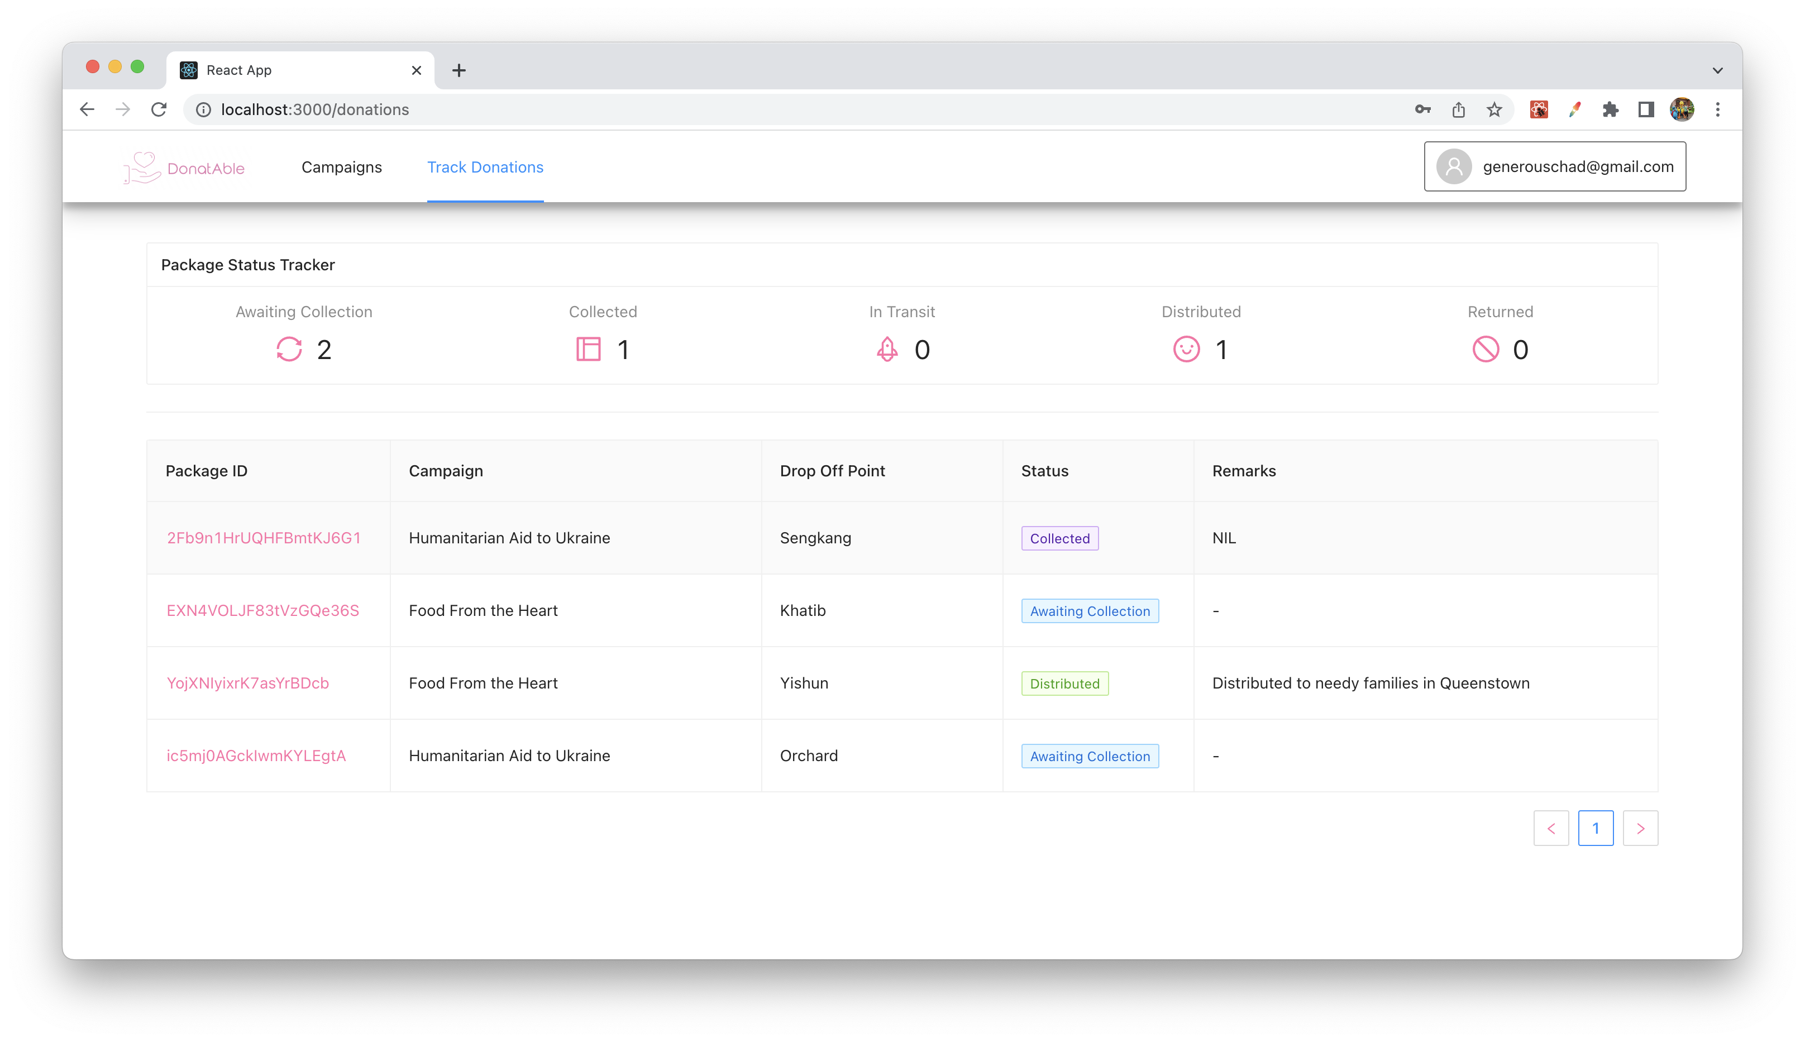Open package 2Fb9n1HrUQHFBmtKJ6G1 link

(264, 538)
